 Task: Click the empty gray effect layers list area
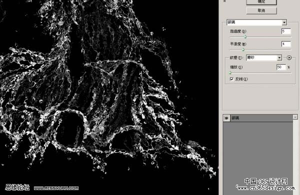(258, 158)
